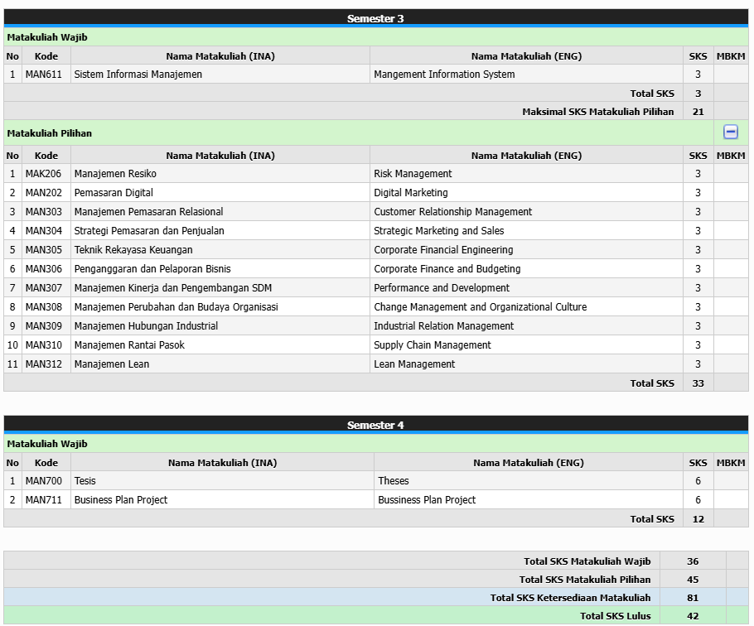The height and width of the screenshot is (626, 754).
Task: Collapse the Matakuliah Pilihan section with the minus icon
Action: coord(731,132)
